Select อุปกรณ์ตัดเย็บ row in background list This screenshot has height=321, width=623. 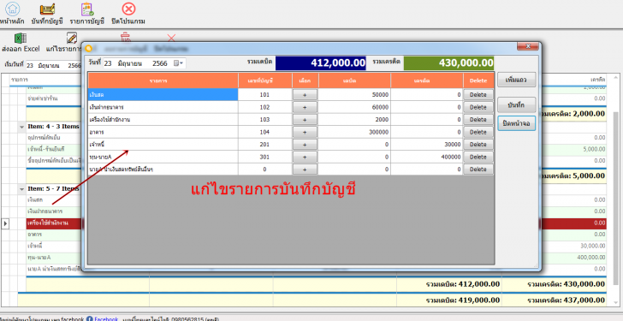[x=54, y=138]
